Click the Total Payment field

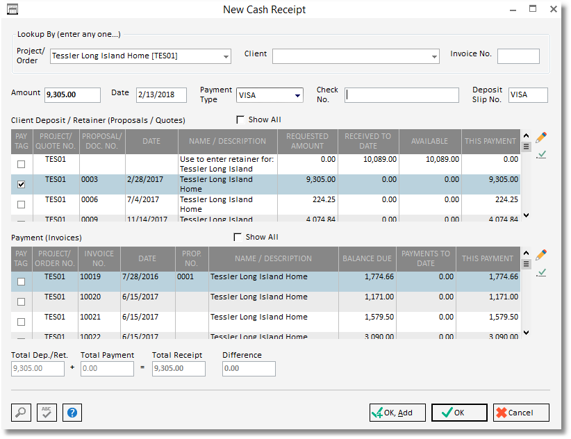click(107, 369)
